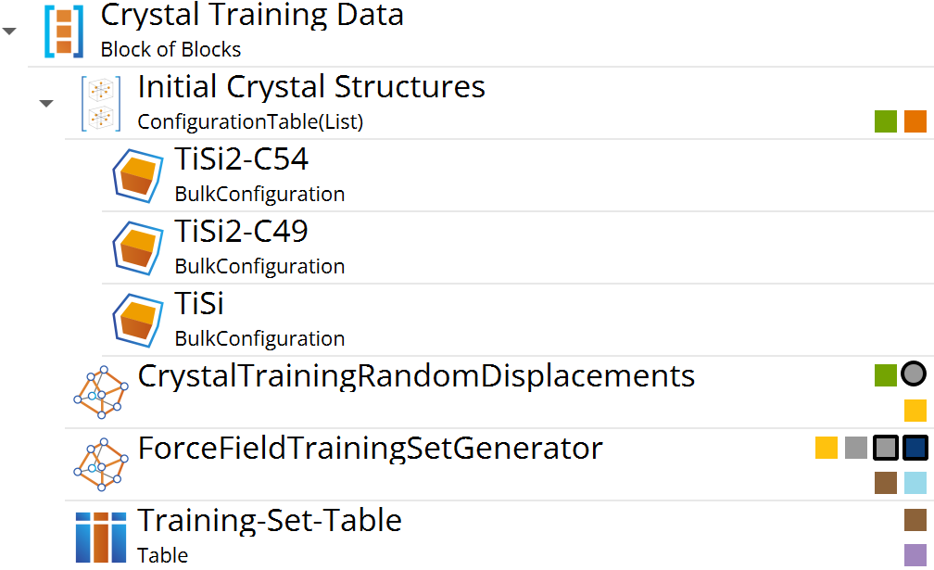The height and width of the screenshot is (570, 934).
Task: Click the green swatch on Initial Crystal Structures
Action: coord(886,121)
